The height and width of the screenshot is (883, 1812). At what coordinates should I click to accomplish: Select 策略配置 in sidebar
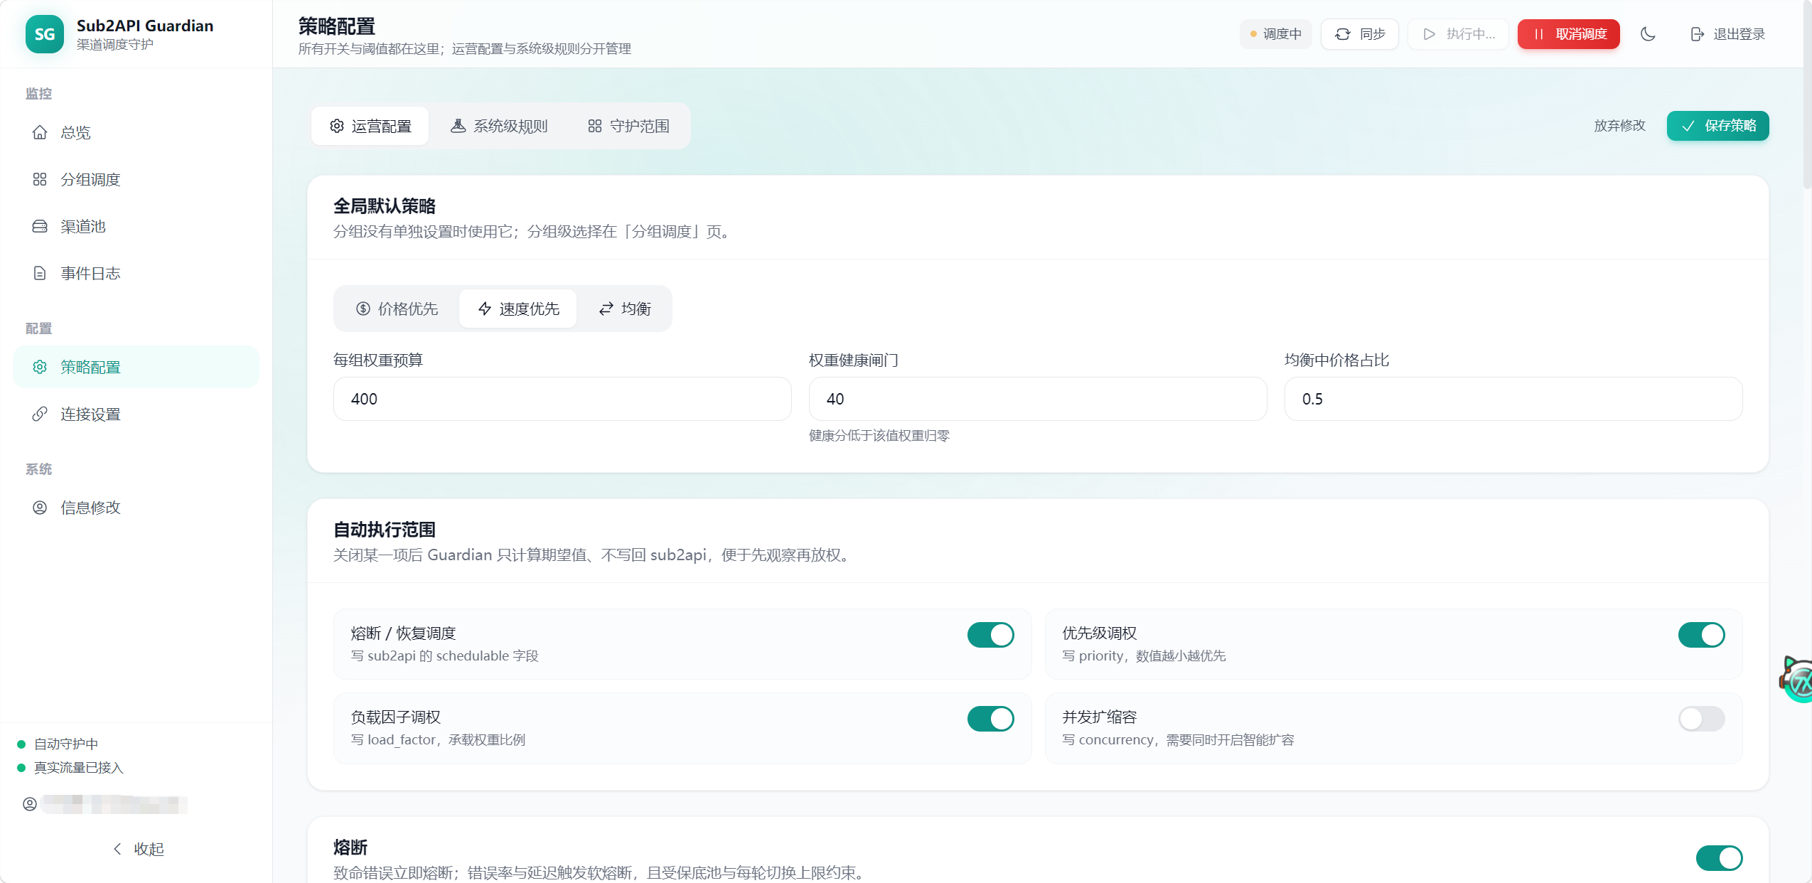tap(136, 367)
